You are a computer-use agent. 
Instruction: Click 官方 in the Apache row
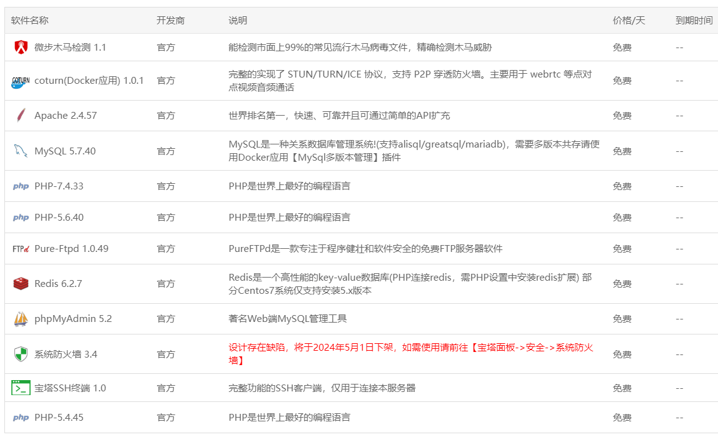pos(166,115)
